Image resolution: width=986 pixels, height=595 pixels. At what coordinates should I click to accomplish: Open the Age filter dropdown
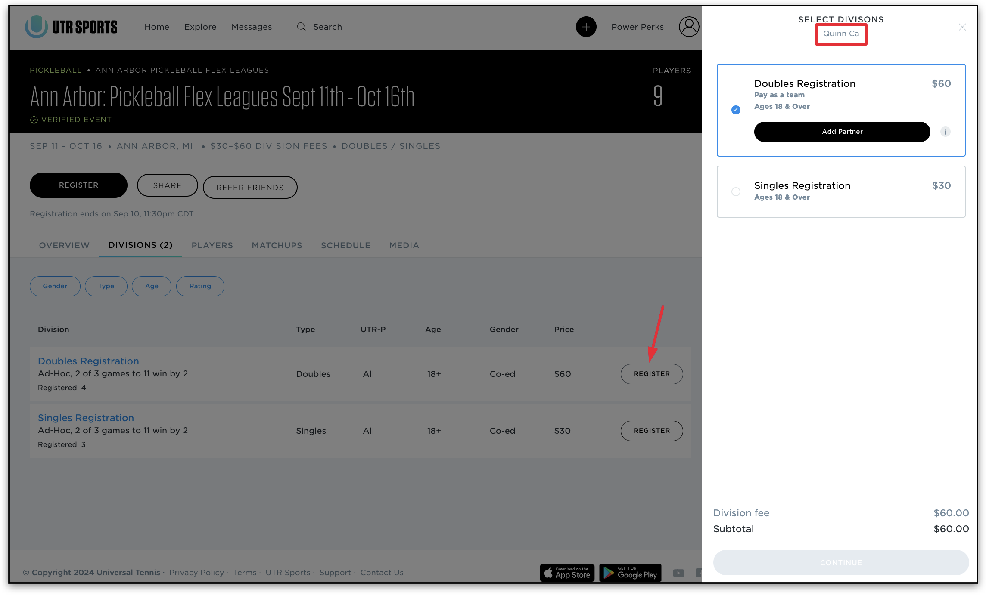click(152, 286)
